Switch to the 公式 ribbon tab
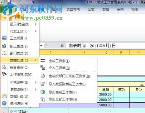Screen dimensions: 145x113 point(91,9)
